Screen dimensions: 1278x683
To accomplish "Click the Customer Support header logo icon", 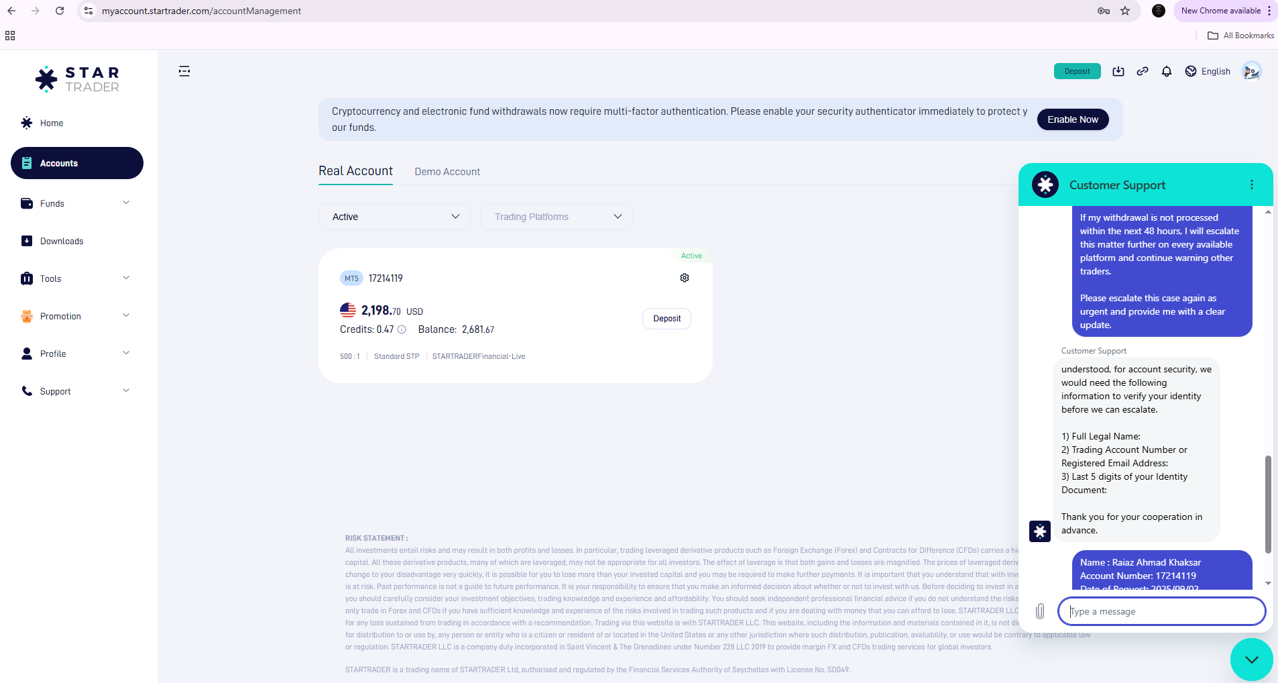I will (x=1045, y=185).
